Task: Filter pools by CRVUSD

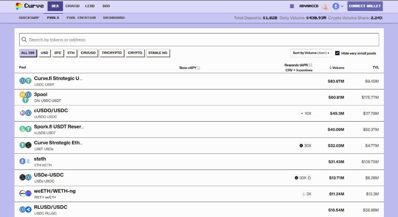Action: tap(88, 53)
